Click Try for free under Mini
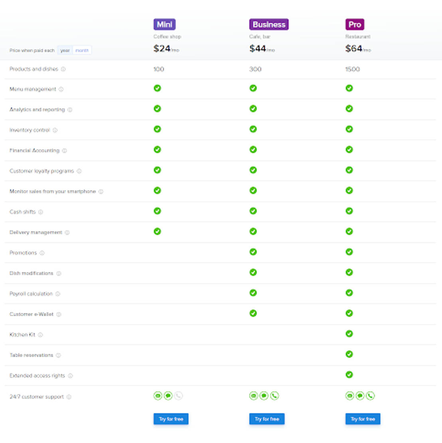442x443 pixels. click(171, 419)
